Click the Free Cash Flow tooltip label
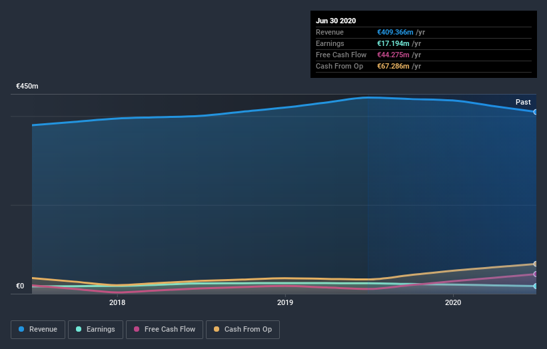The image size is (547, 349). [x=341, y=55]
